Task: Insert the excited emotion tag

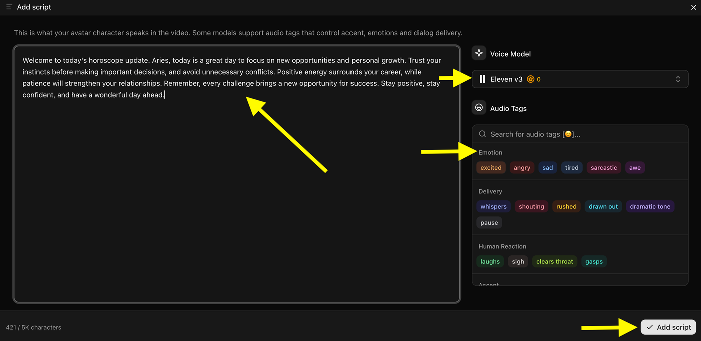Action: click(x=491, y=168)
